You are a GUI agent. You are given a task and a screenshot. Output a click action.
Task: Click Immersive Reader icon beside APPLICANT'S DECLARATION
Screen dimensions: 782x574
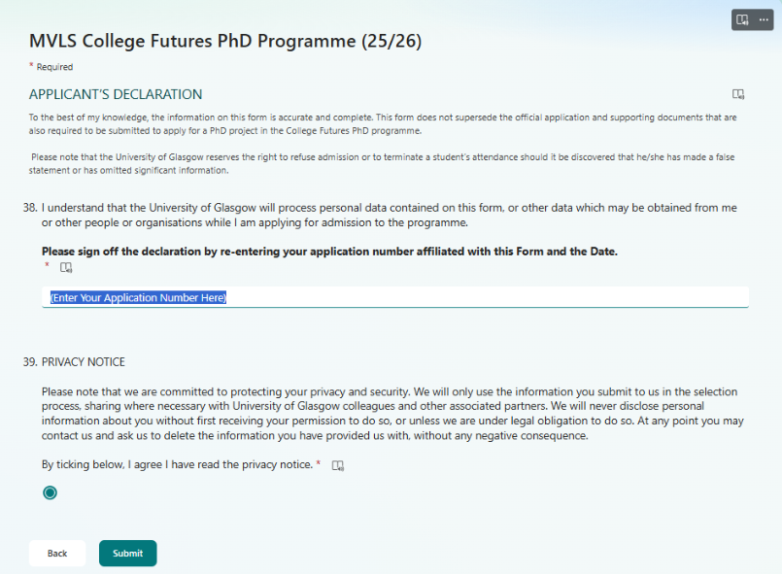(738, 94)
